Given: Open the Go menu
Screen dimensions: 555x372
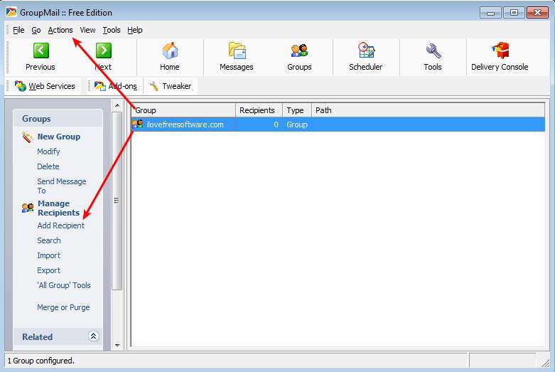Looking at the screenshot, I should pos(36,30).
